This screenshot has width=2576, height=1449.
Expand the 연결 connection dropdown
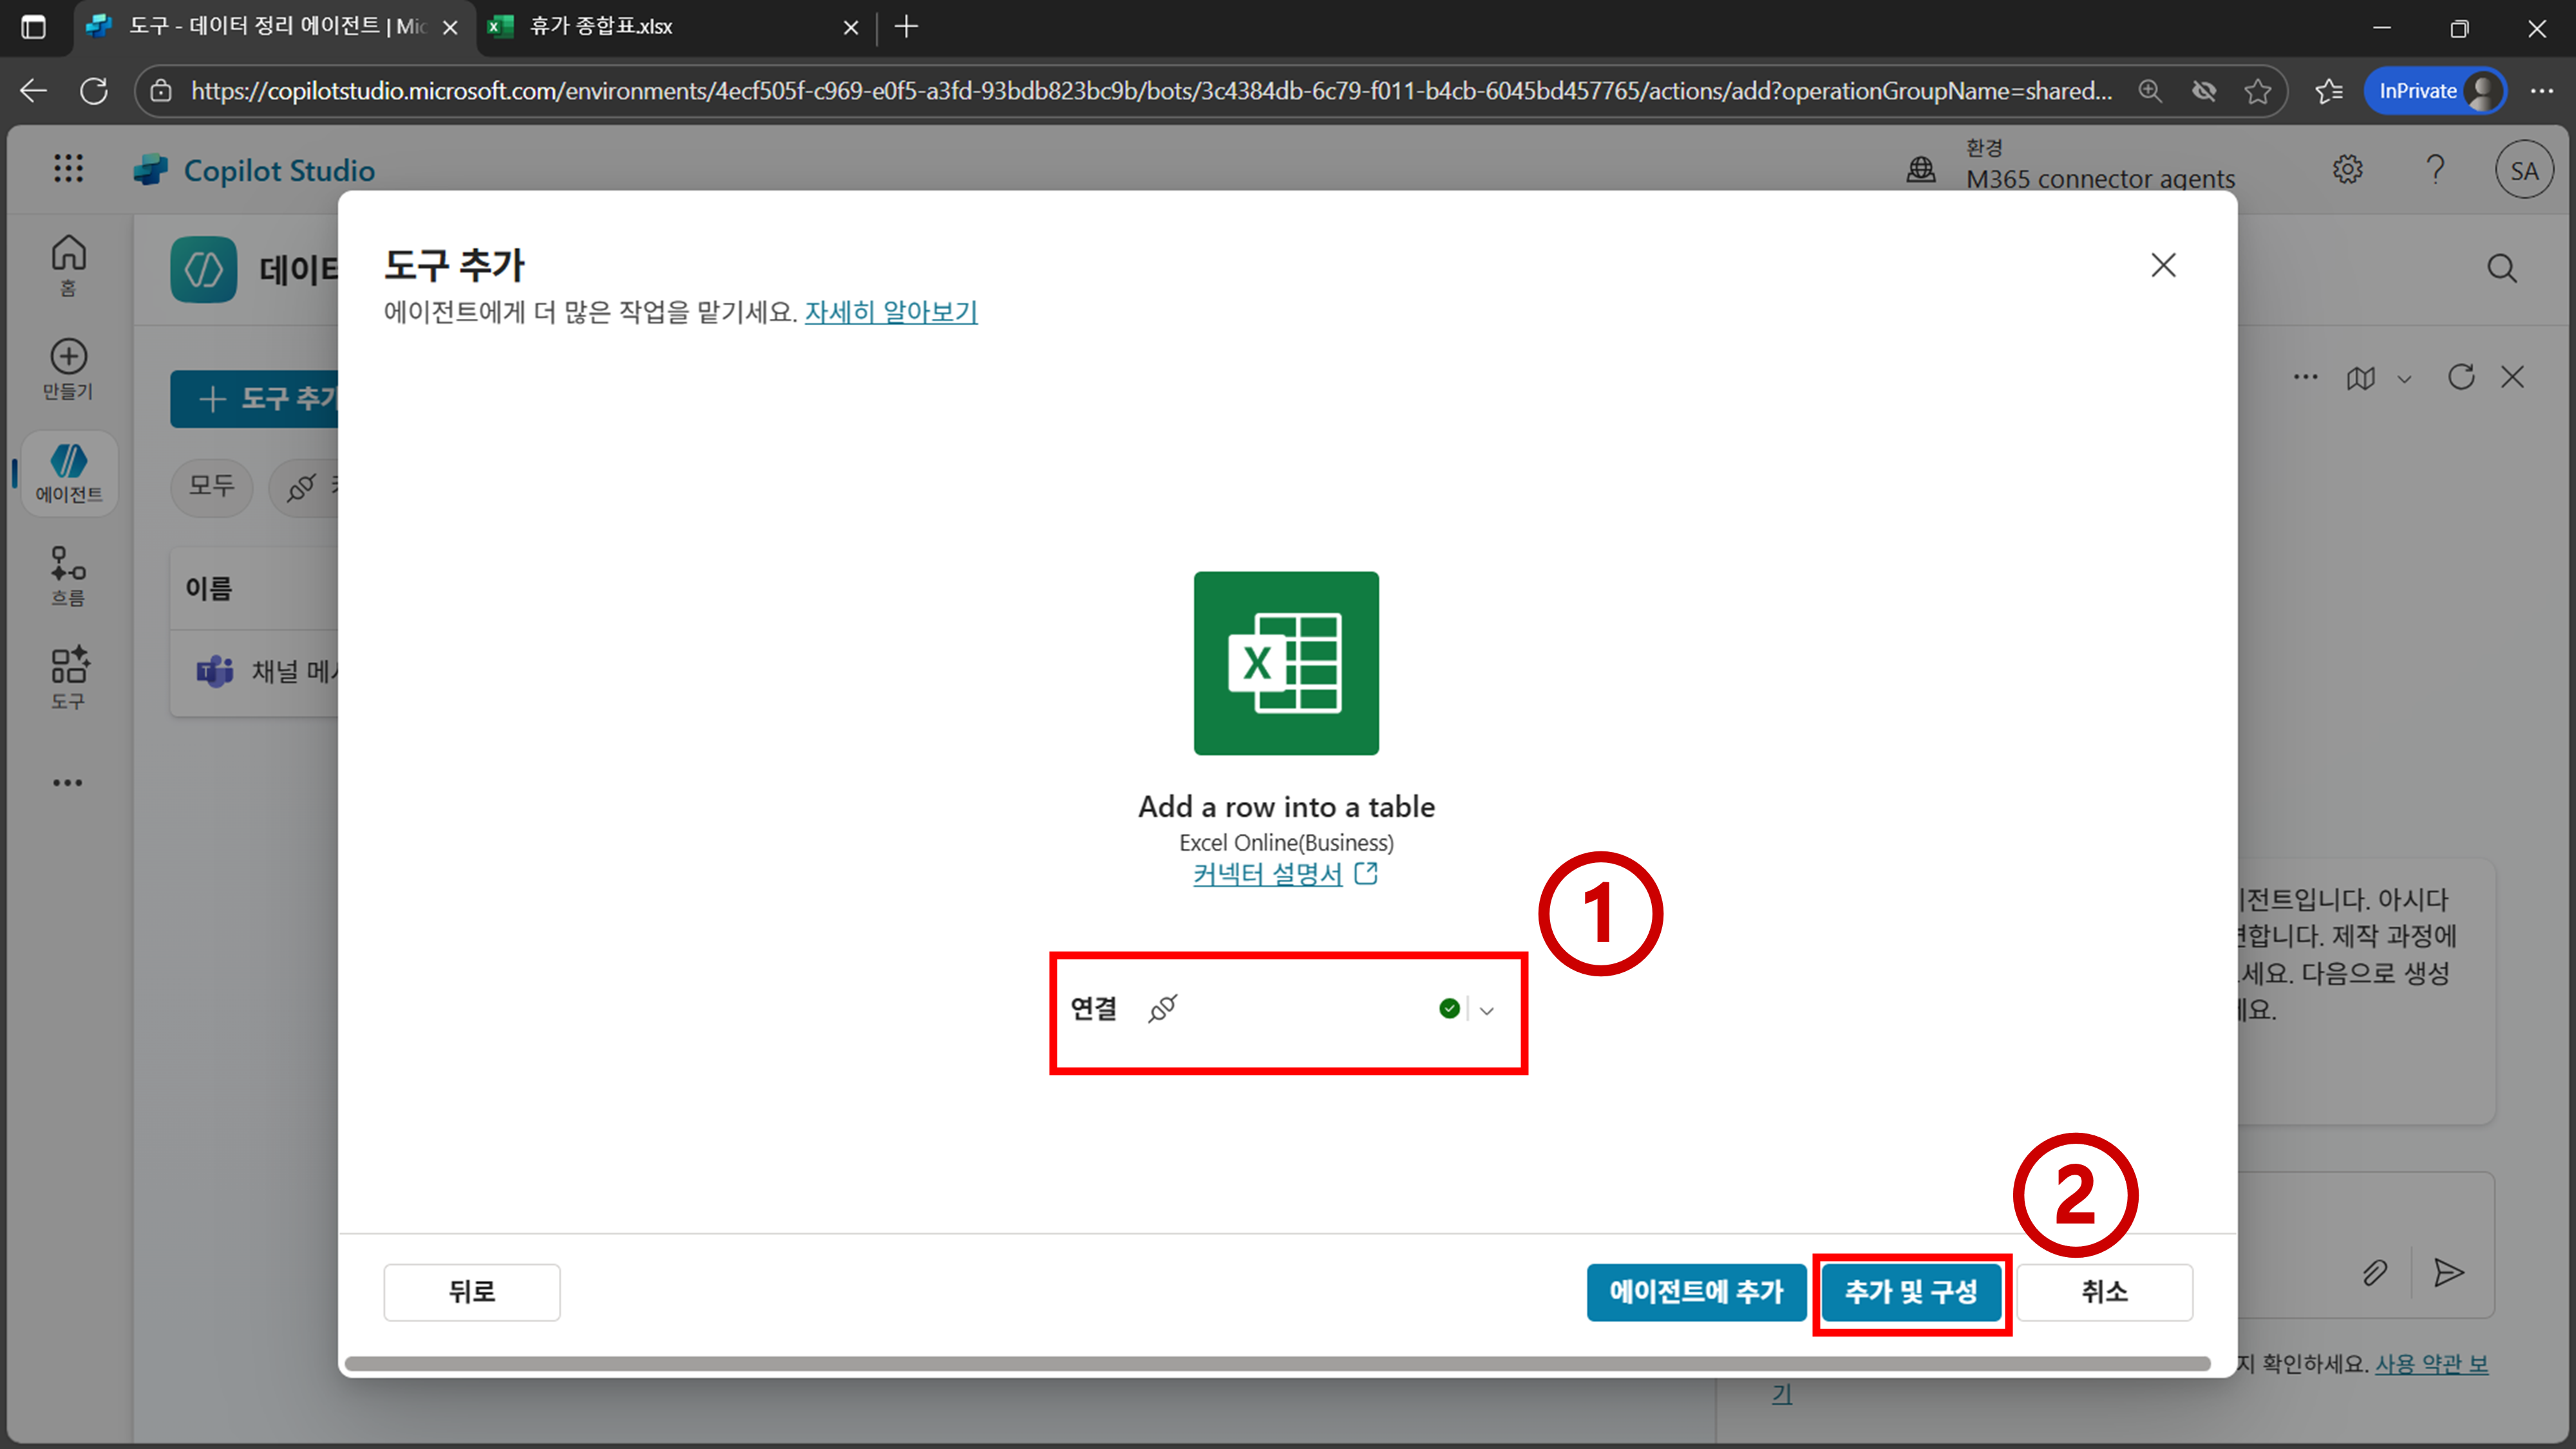click(x=1486, y=1010)
